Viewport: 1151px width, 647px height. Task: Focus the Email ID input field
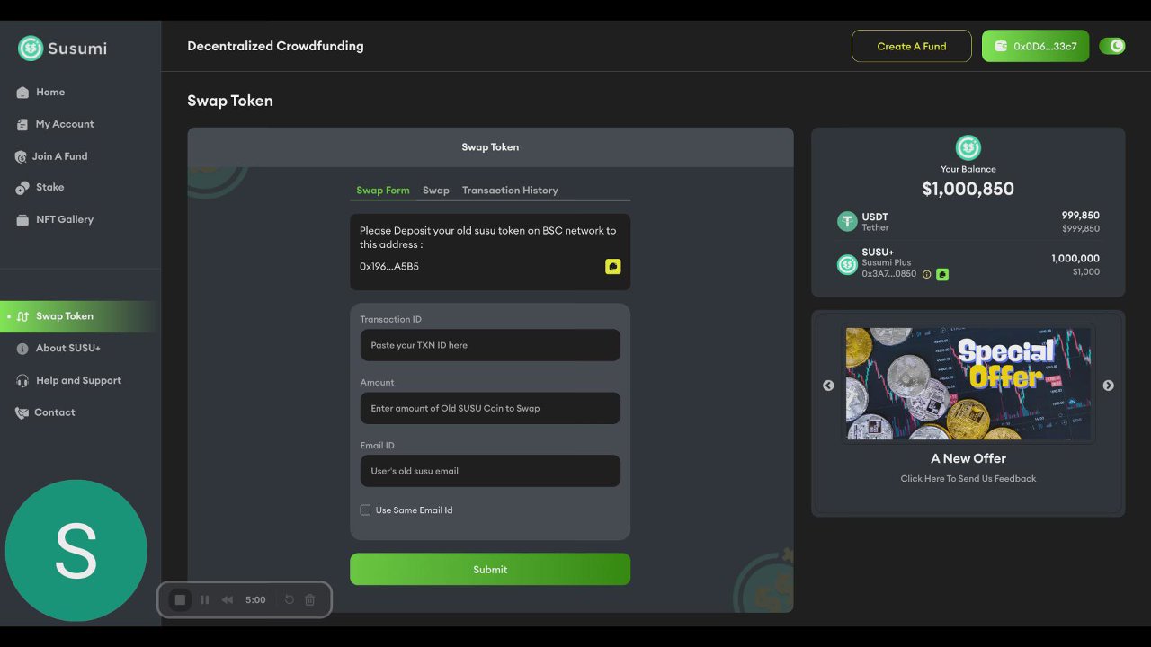click(490, 471)
